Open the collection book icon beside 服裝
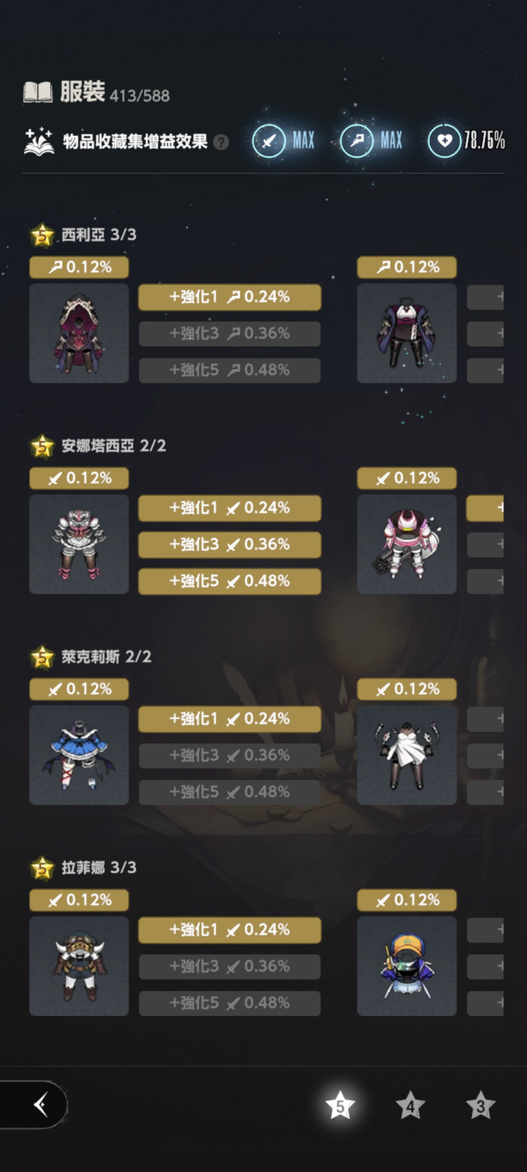This screenshot has width=527, height=1172. pyautogui.click(x=38, y=92)
